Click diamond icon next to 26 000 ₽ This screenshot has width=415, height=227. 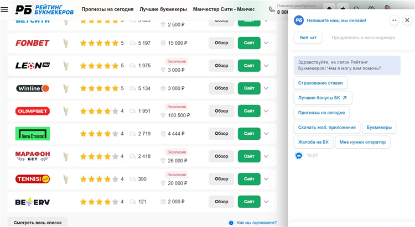(x=163, y=160)
